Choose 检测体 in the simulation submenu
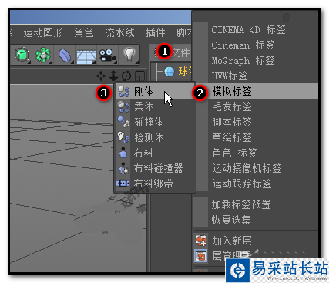The width and height of the screenshot is (329, 283). coord(155,137)
